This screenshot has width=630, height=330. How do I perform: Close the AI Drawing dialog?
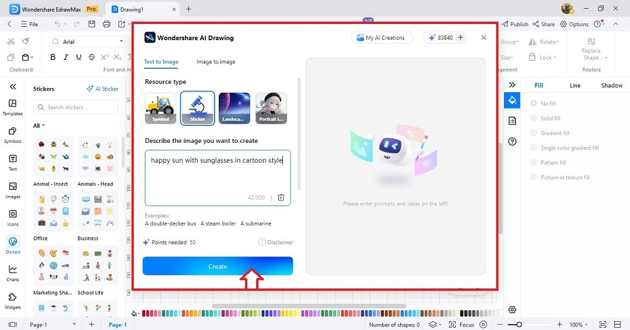click(x=484, y=37)
